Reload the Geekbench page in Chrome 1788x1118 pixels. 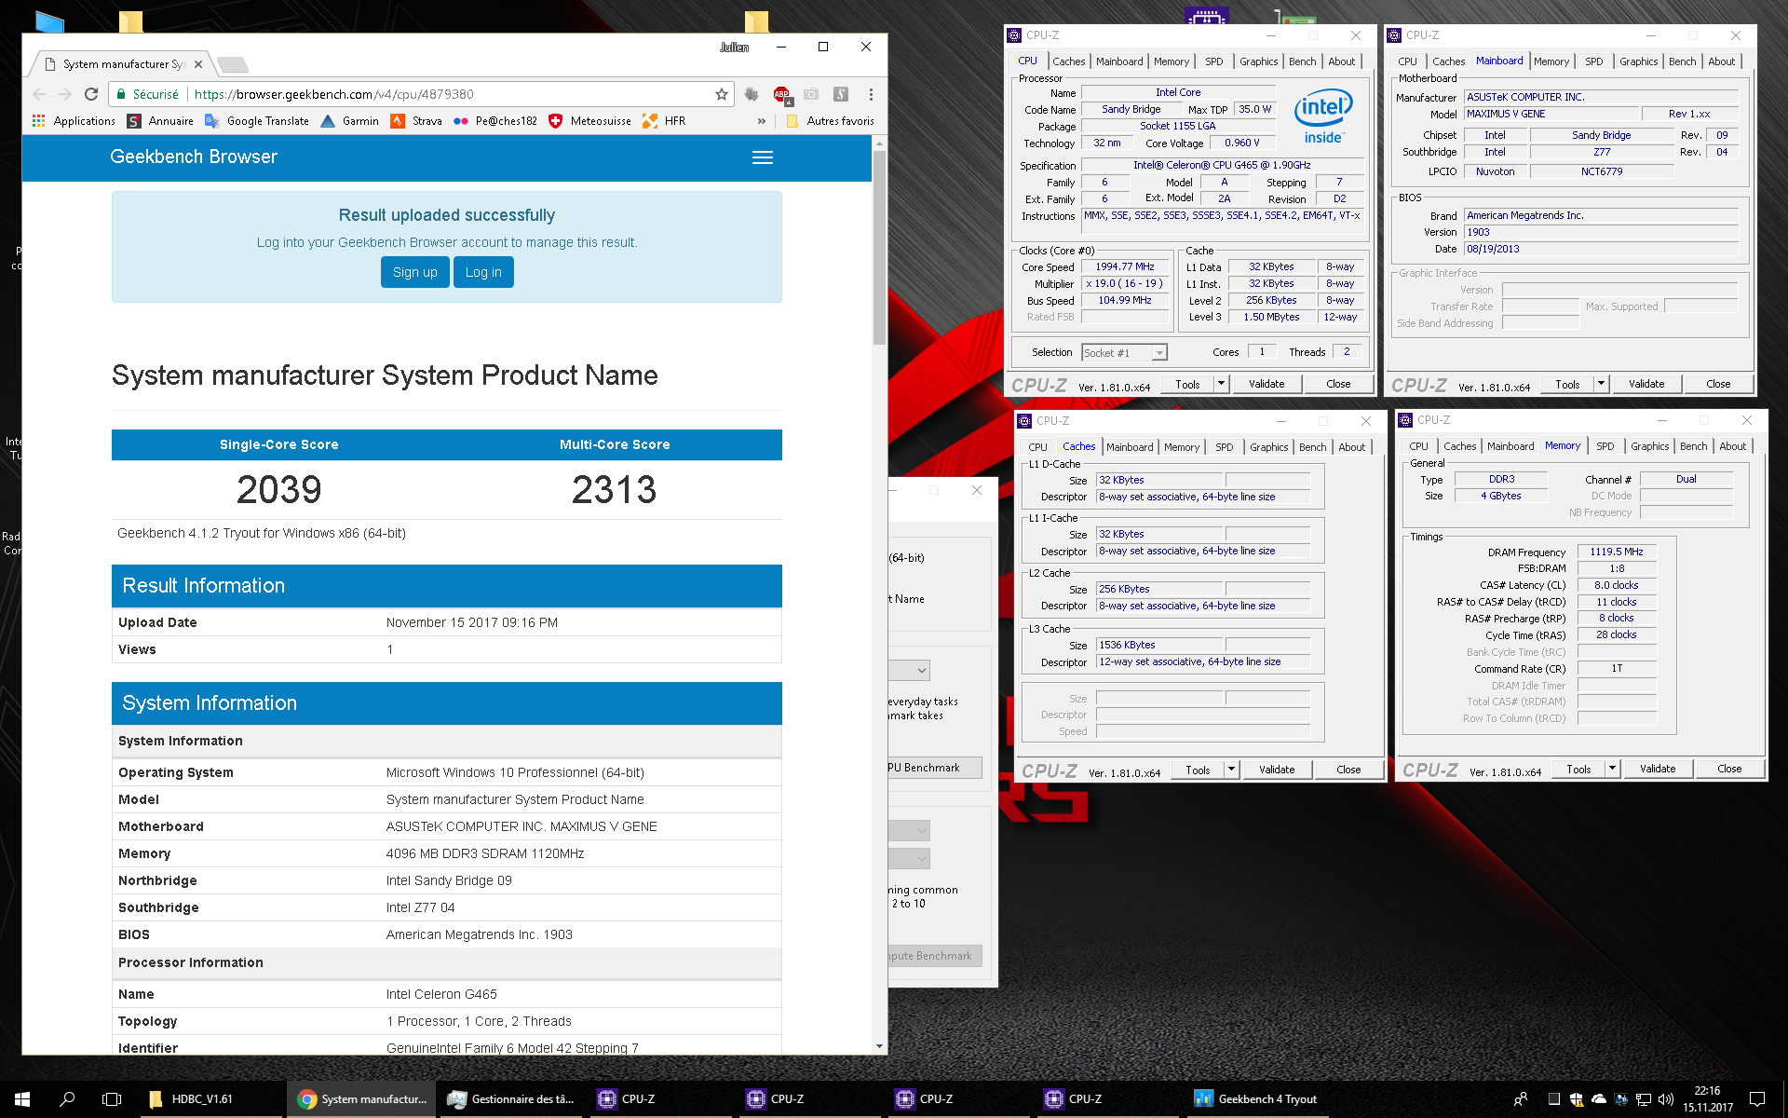coord(91,94)
